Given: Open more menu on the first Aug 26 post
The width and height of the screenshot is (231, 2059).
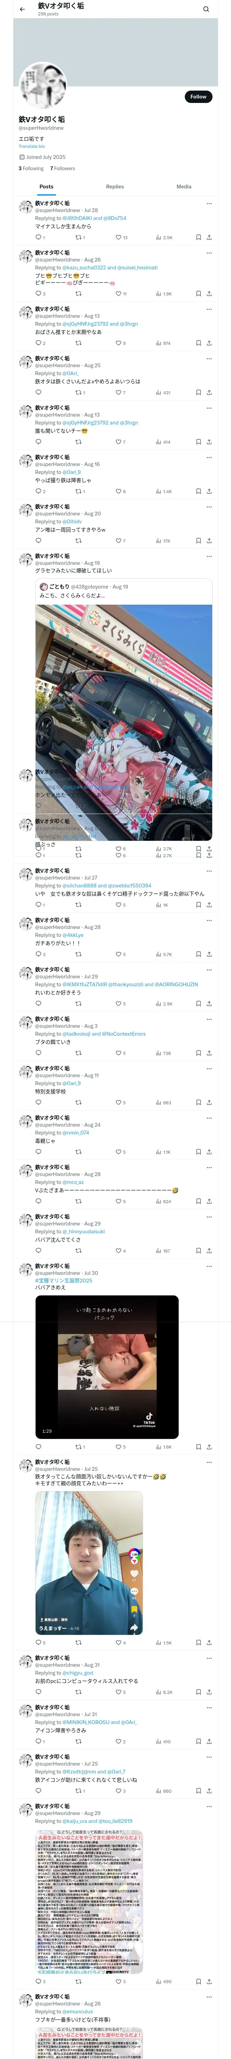Looking at the screenshot, I should (209, 253).
